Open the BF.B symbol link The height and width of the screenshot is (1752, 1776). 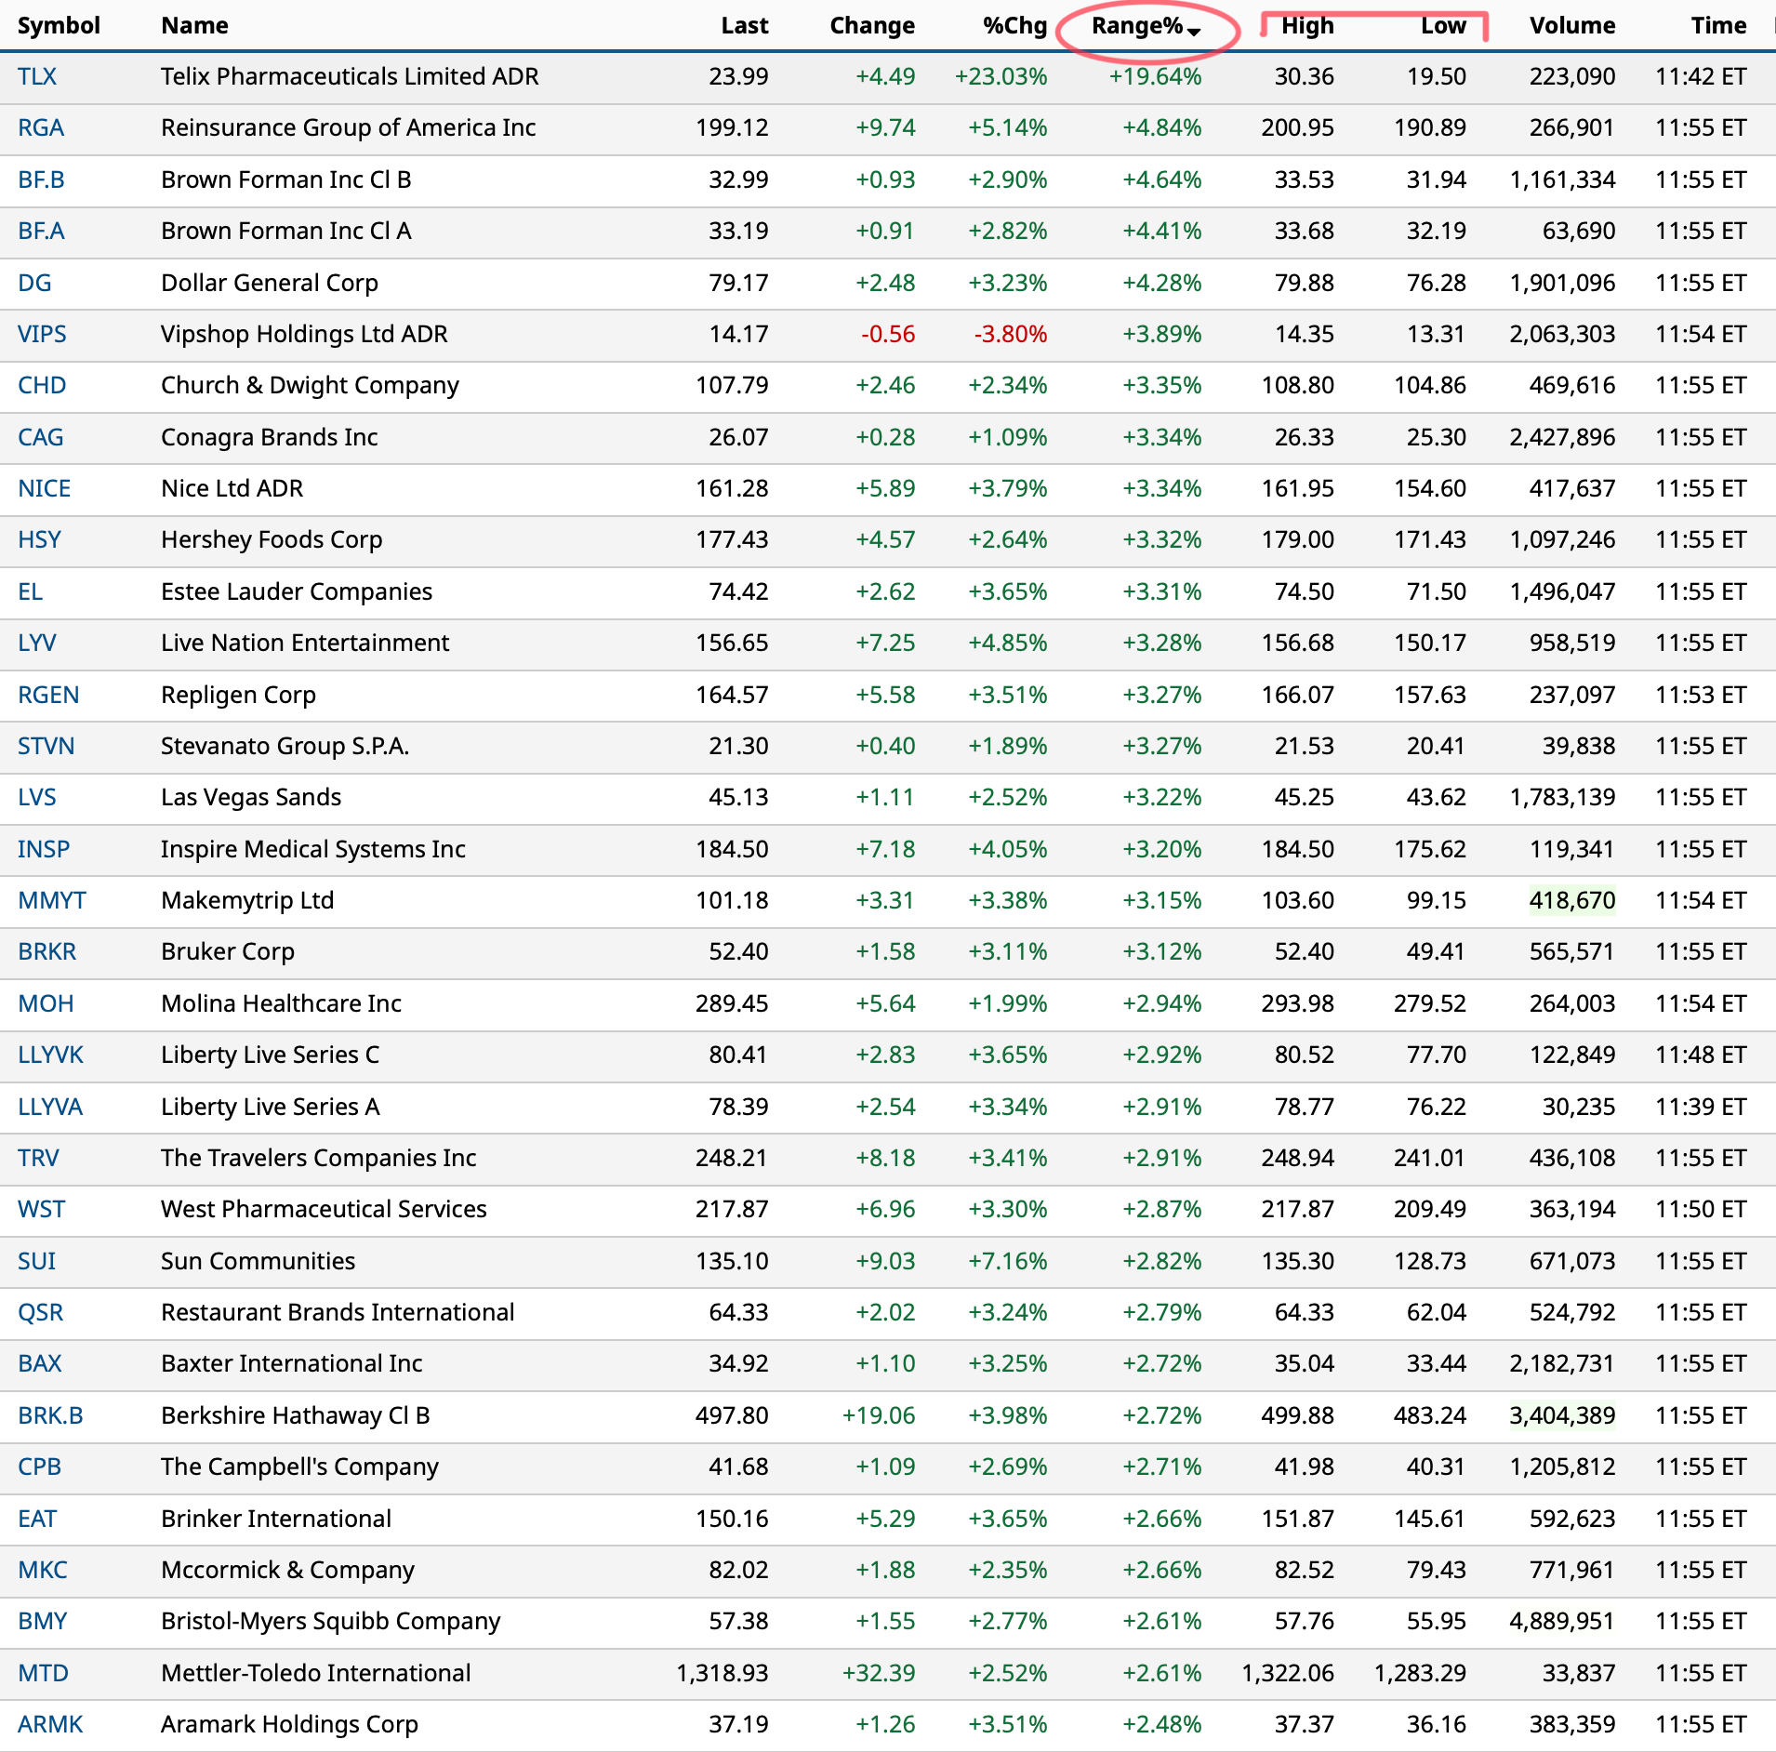[x=41, y=179]
